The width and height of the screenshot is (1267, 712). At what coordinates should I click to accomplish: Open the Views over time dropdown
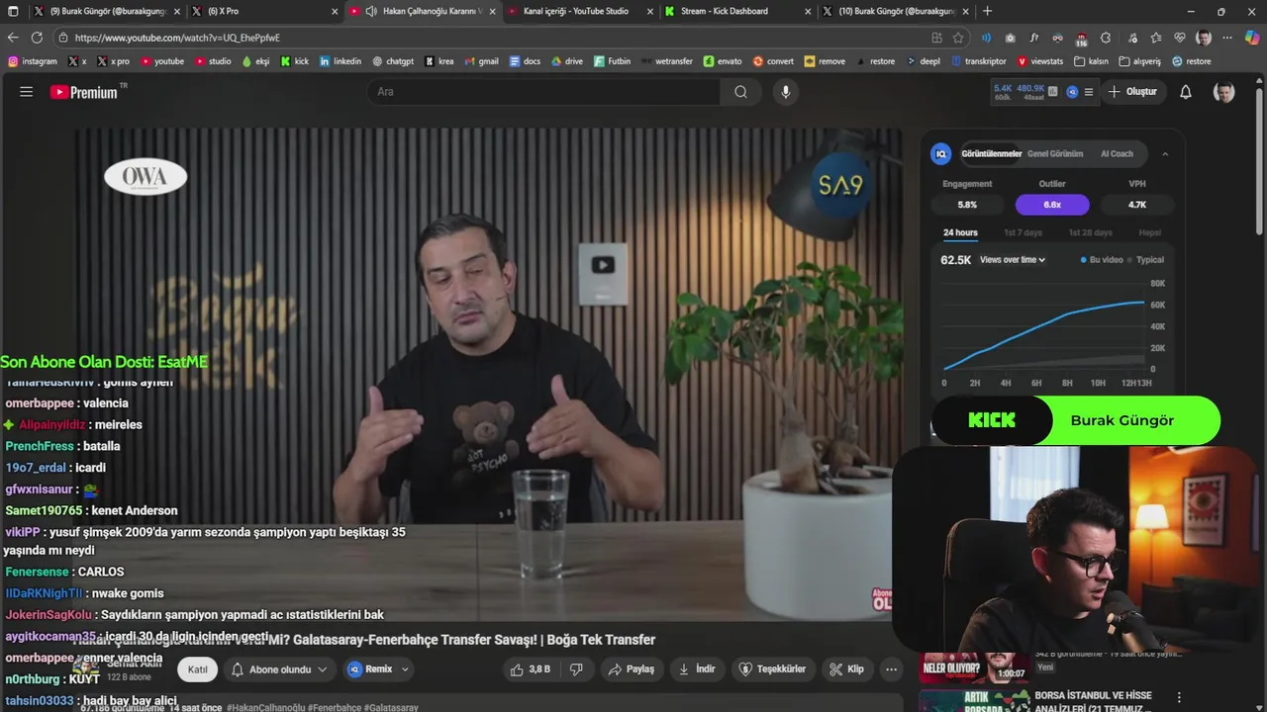click(1013, 260)
